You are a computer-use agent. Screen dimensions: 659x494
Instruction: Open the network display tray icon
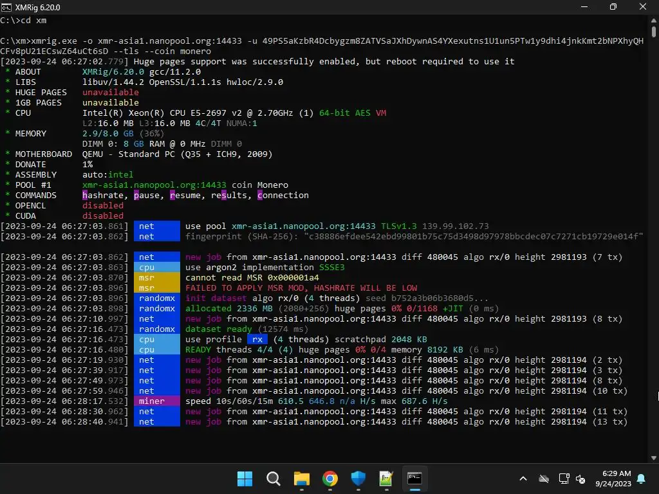564,479
